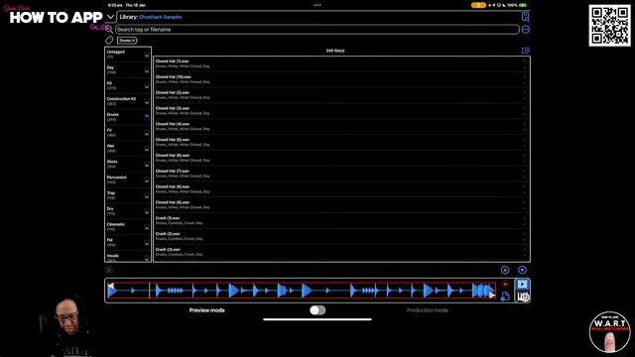
Task: Select Closed Hat (7).wav file
Action: click(x=341, y=174)
